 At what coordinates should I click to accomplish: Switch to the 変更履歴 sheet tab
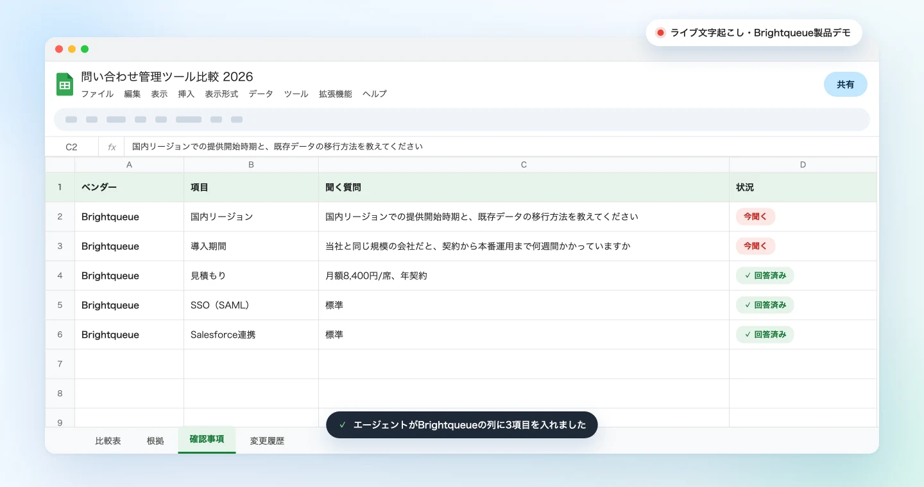point(267,441)
